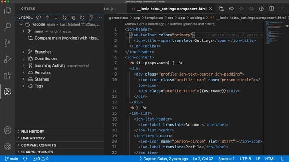
Task: Split the editor to the right
Action: pyautogui.click(x=271, y=9)
